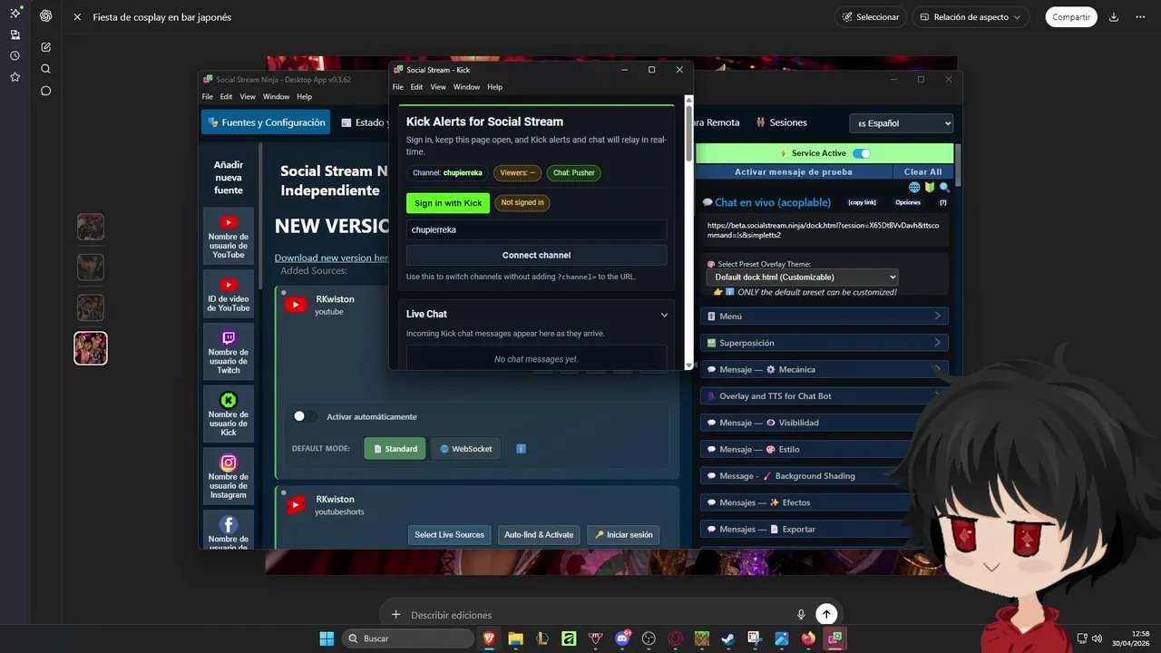Expand the Superposición section
The width and height of the screenshot is (1161, 653).
point(824,343)
